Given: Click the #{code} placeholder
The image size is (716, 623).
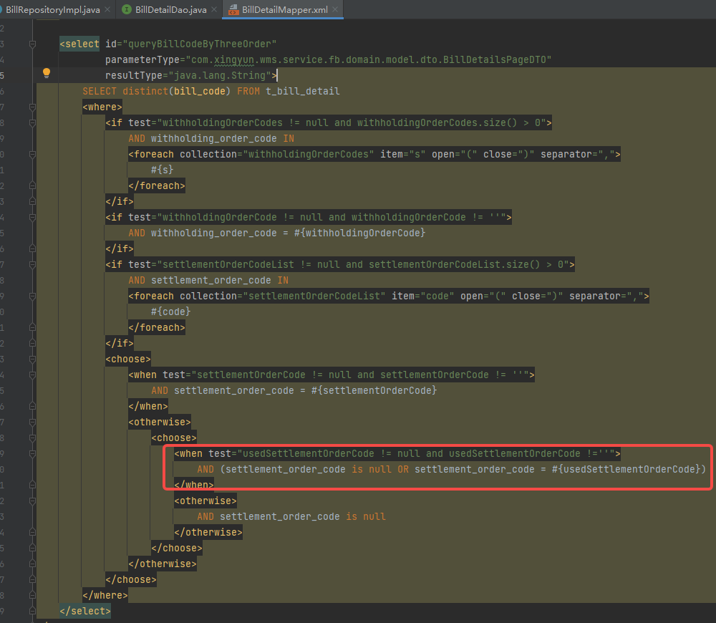Looking at the screenshot, I should coord(171,312).
